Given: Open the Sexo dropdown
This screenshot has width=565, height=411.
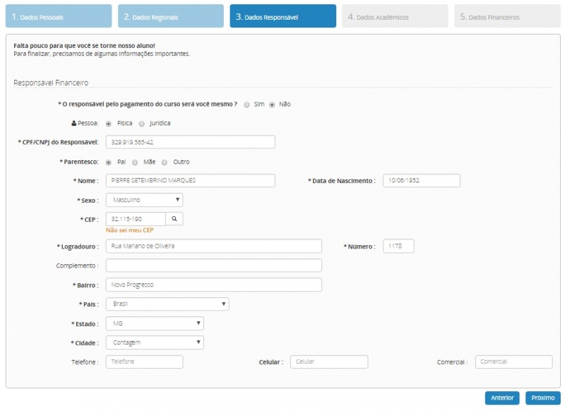Looking at the screenshot, I should click(144, 201).
